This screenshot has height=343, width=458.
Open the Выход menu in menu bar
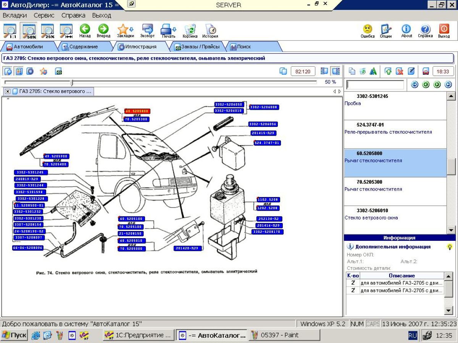[x=102, y=16]
